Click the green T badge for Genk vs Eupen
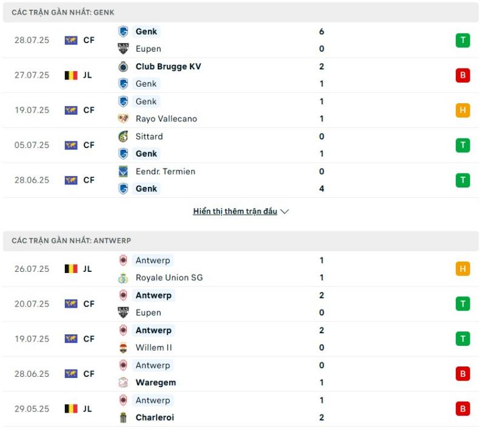 coord(463,40)
